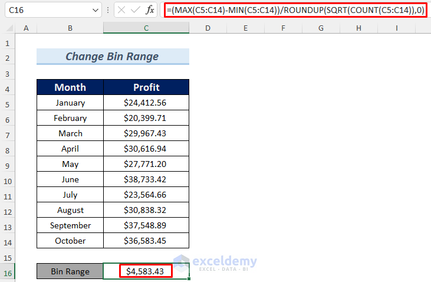Click the Cancel X formula icon
The width and height of the screenshot is (431, 282).
pyautogui.click(x=121, y=10)
